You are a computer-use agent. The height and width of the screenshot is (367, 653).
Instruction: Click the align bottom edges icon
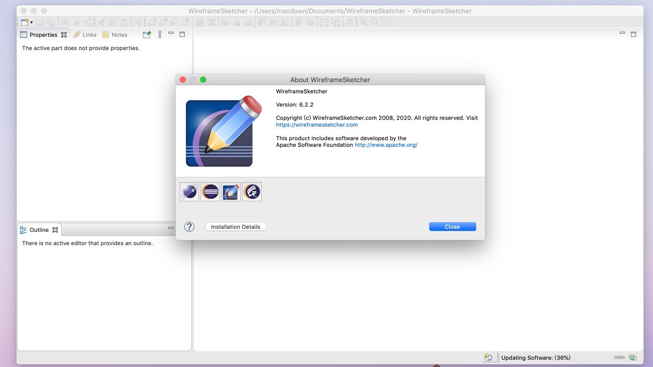(x=285, y=22)
